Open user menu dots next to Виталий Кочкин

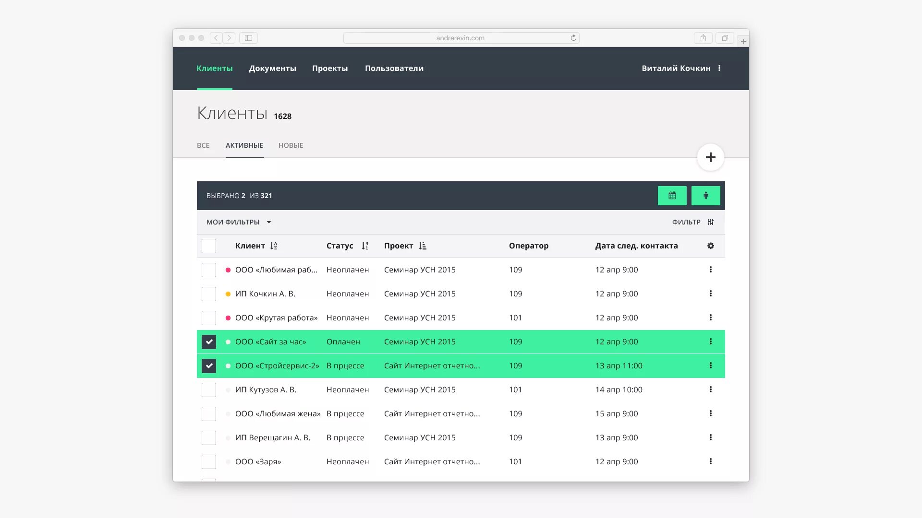[719, 68]
